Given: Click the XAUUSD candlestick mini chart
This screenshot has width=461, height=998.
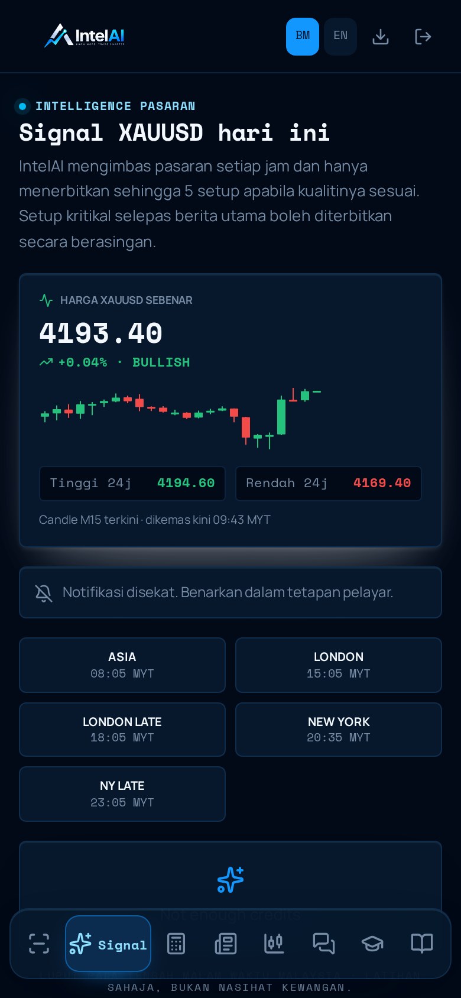Looking at the screenshot, I should pyautogui.click(x=180, y=419).
